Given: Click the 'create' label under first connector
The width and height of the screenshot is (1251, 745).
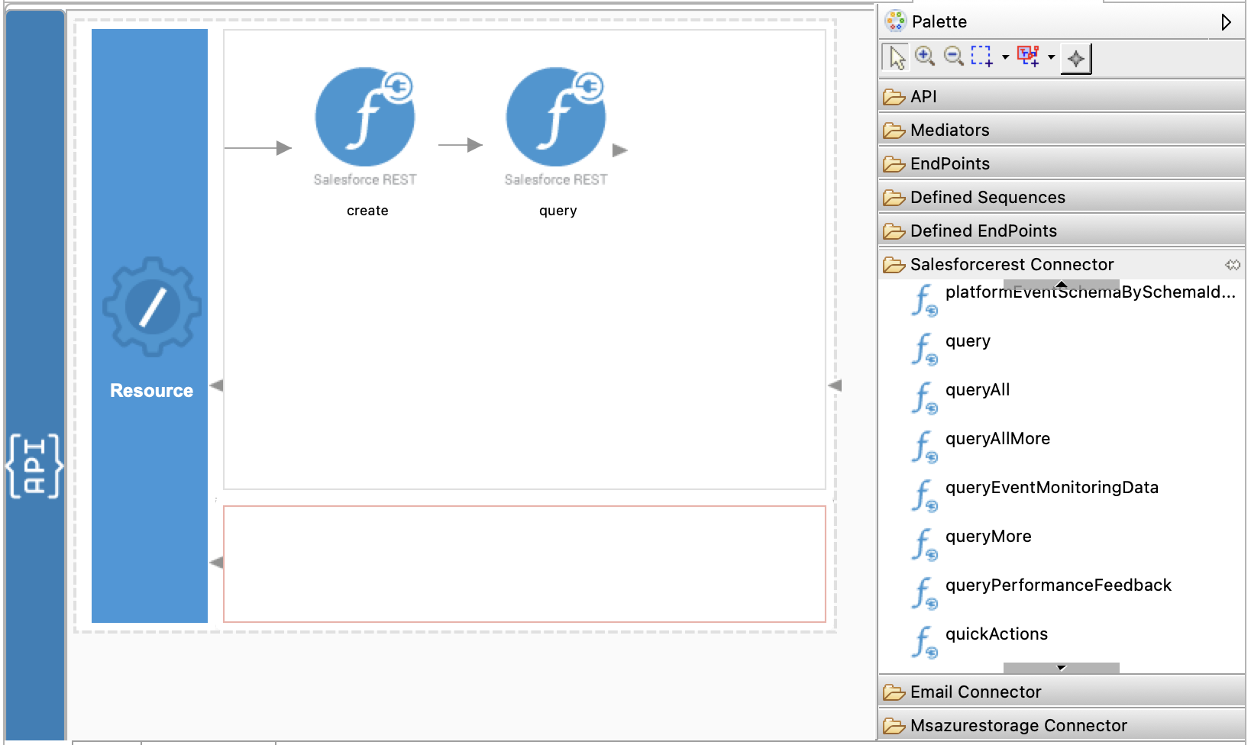Looking at the screenshot, I should 367,211.
